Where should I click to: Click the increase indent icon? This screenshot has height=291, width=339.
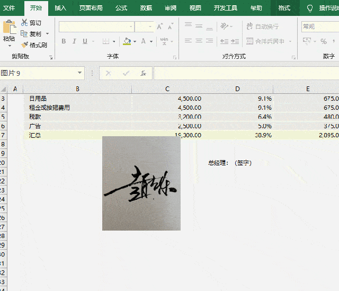(x=235, y=41)
